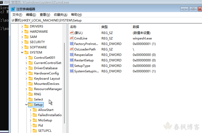Click the 数据 column header
The image size is (202, 133).
[166, 27]
